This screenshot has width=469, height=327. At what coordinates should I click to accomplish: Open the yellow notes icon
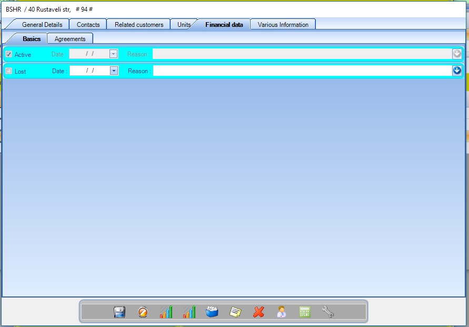(235, 312)
